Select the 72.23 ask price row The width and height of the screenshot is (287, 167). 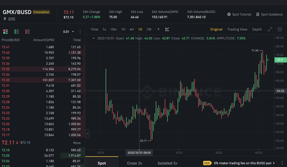click(43, 113)
